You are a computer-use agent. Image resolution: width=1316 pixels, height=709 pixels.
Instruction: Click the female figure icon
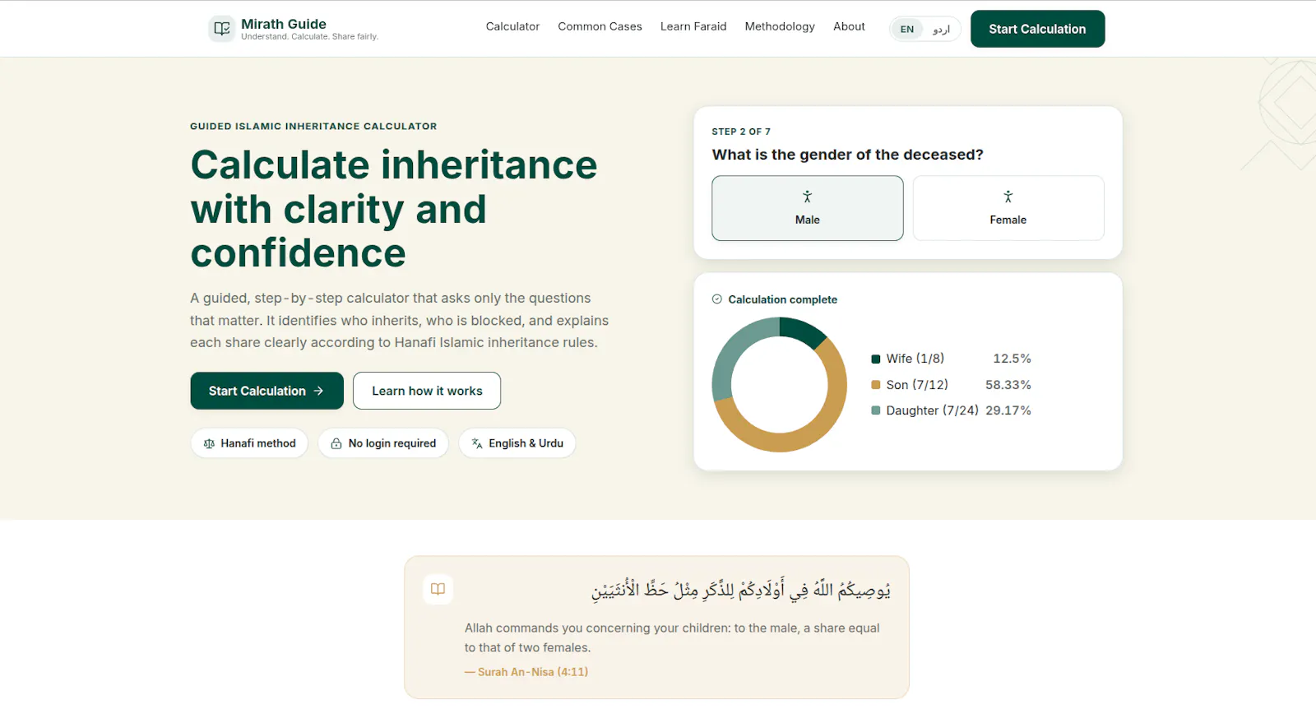click(1008, 197)
